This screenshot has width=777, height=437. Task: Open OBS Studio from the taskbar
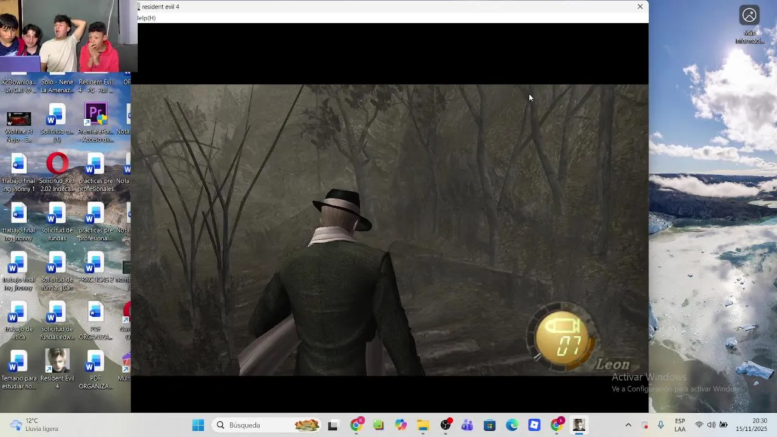click(x=446, y=425)
